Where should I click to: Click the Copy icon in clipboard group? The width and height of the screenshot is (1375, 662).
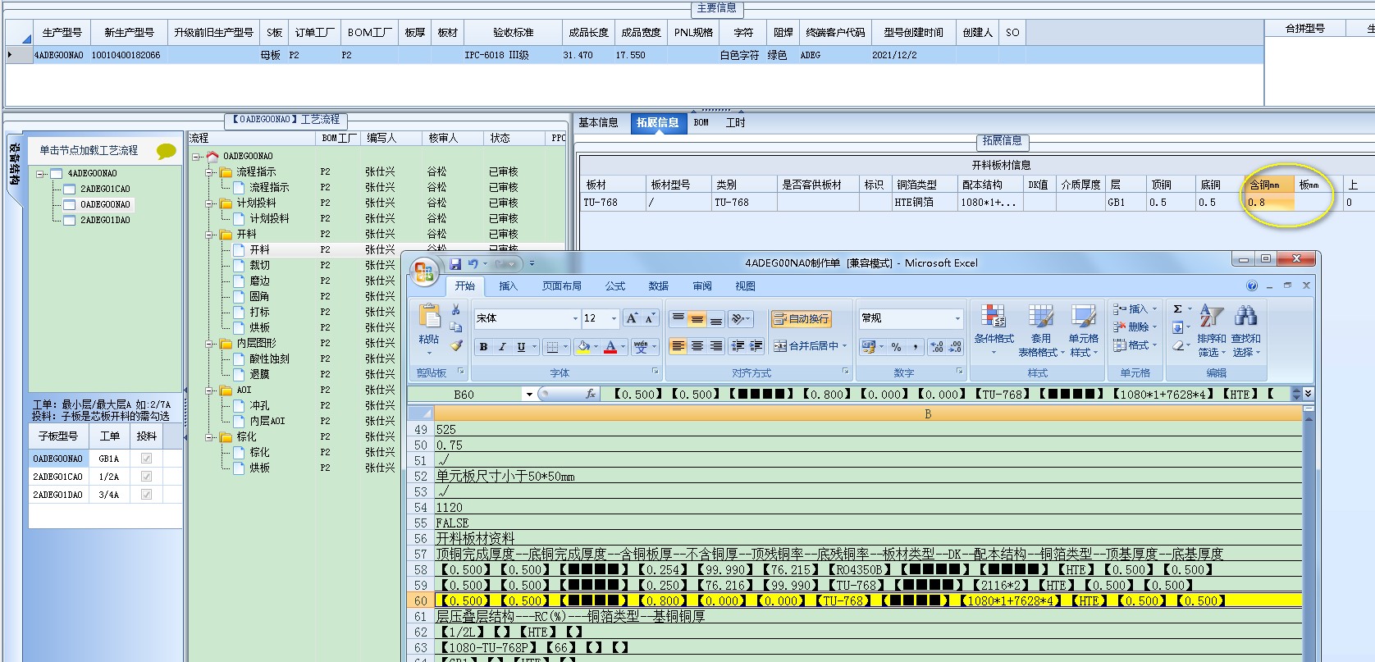point(456,327)
